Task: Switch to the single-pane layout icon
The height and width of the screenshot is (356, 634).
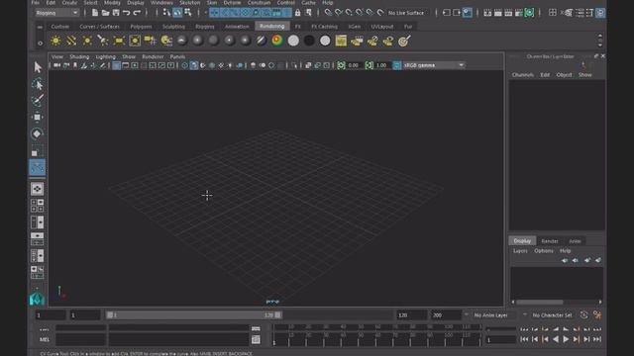Action: 38,189
